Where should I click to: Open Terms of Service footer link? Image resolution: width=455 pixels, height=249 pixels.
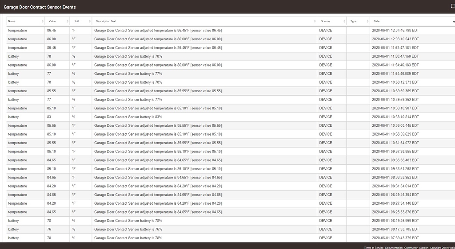click(373, 248)
